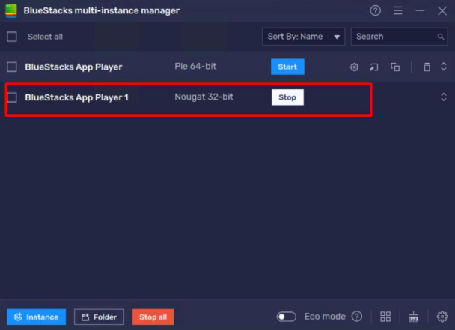Minimize the multi-instance manager window
This screenshot has width=455, height=330.
420,11
